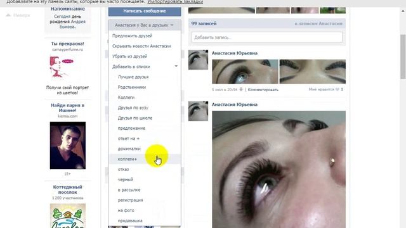Click the kismia.com ad address
The image size is (406, 228).
(68, 116)
